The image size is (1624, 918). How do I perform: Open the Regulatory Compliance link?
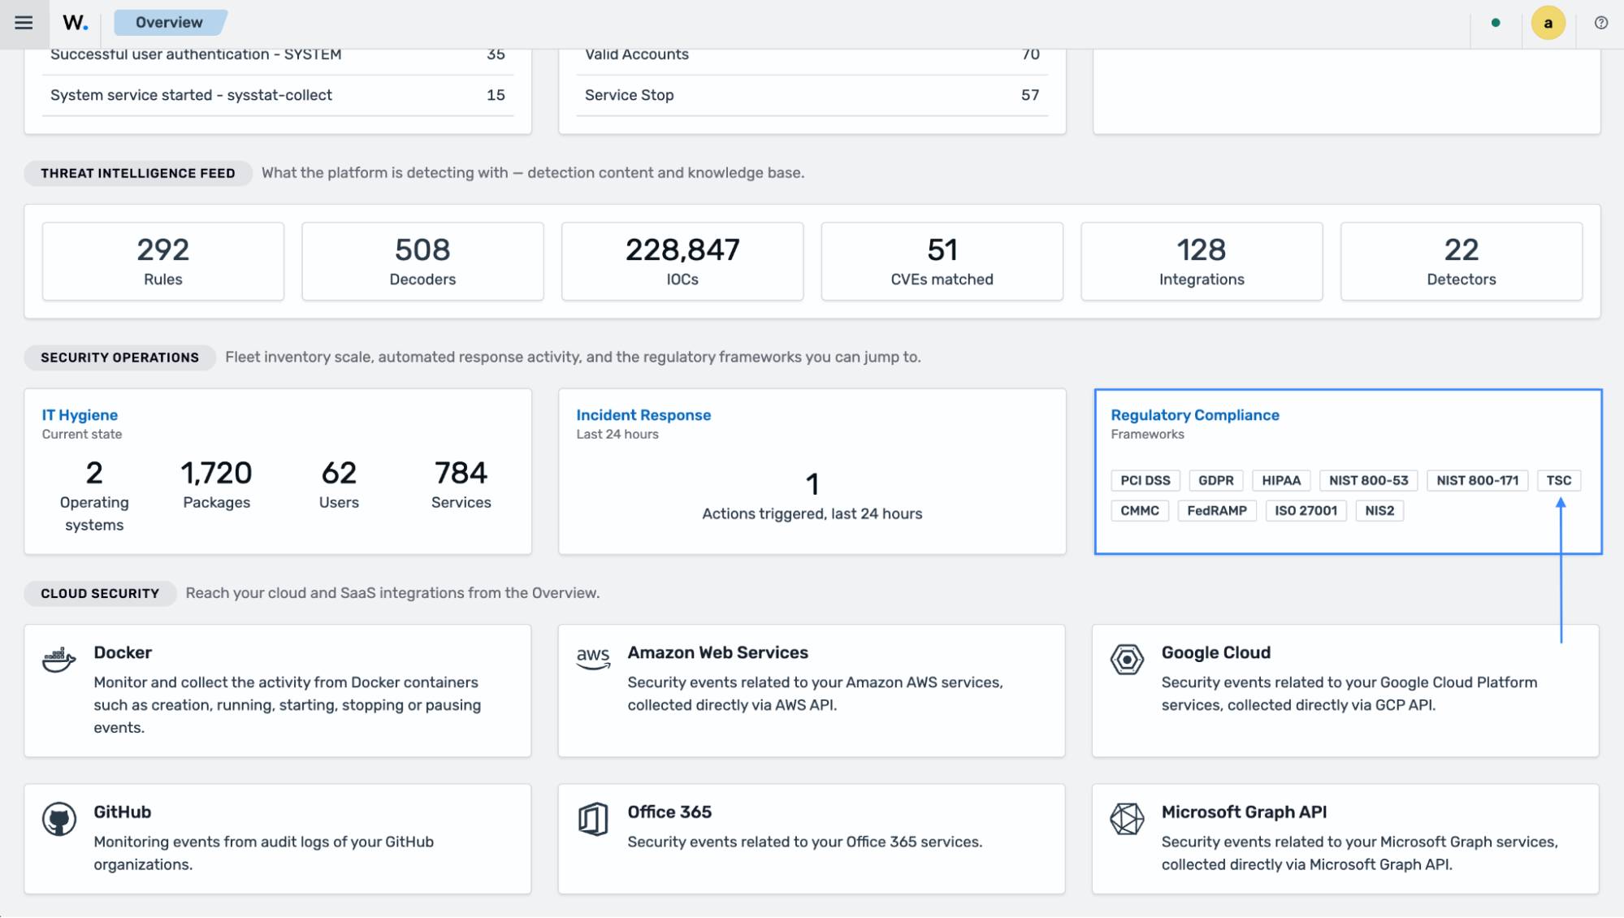[x=1195, y=415]
